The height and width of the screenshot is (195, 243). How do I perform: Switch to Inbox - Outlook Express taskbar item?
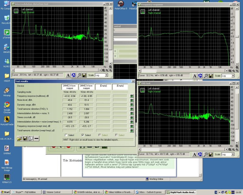pos(150,192)
